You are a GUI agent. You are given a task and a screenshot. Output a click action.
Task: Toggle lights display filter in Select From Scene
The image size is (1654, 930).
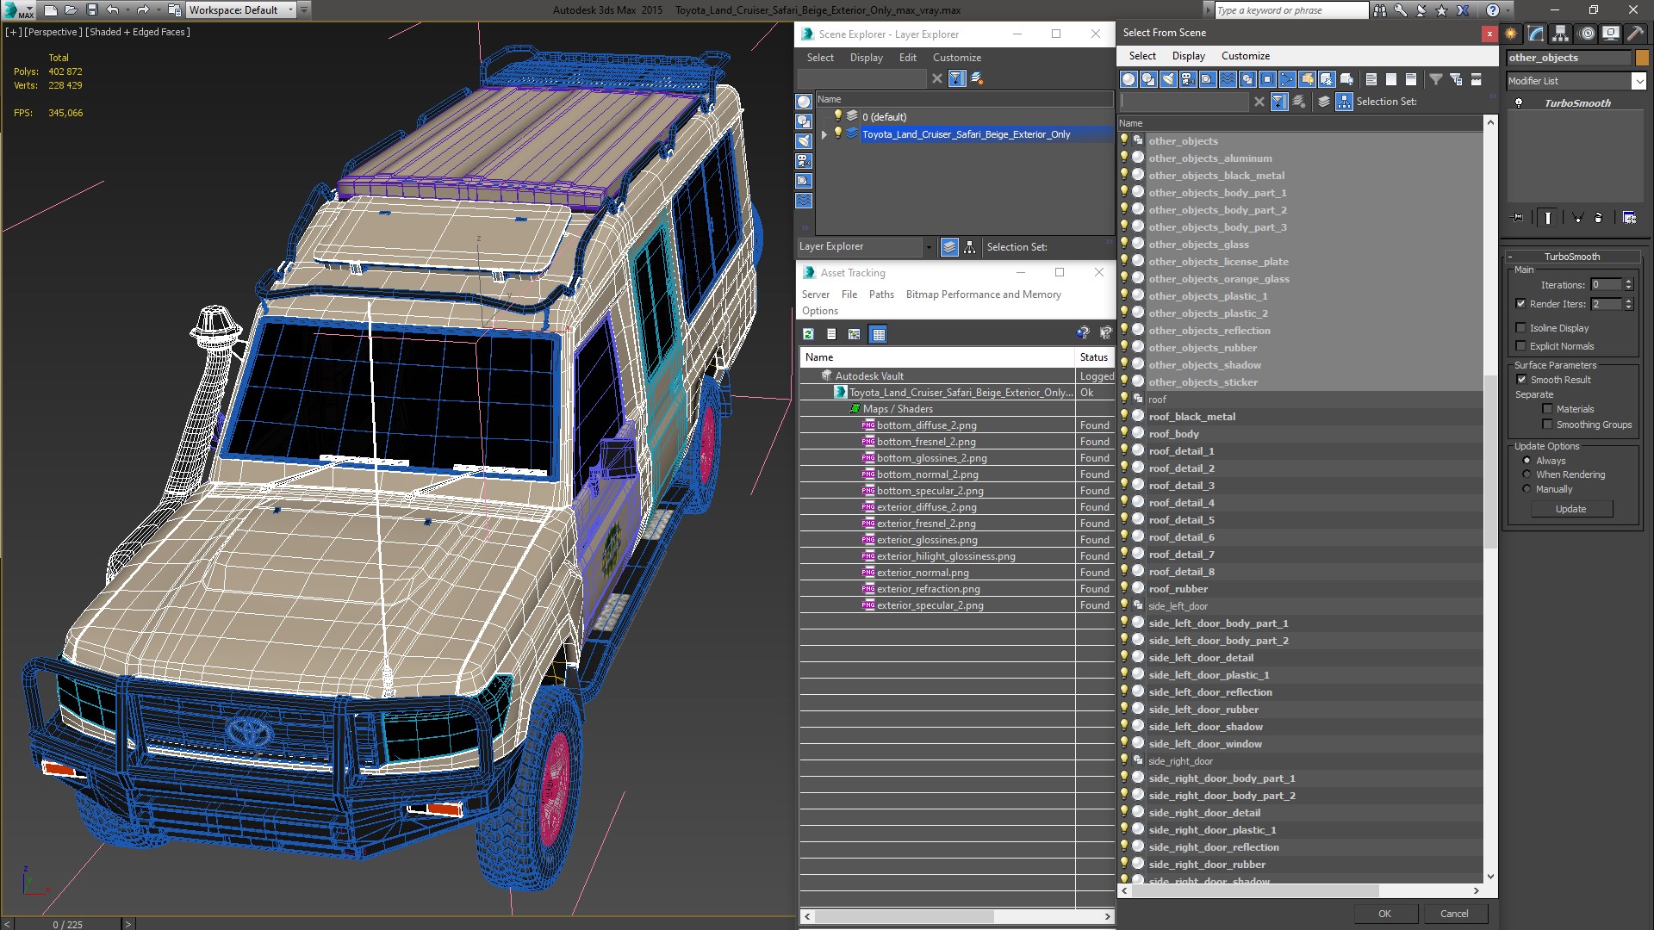pos(1168,79)
